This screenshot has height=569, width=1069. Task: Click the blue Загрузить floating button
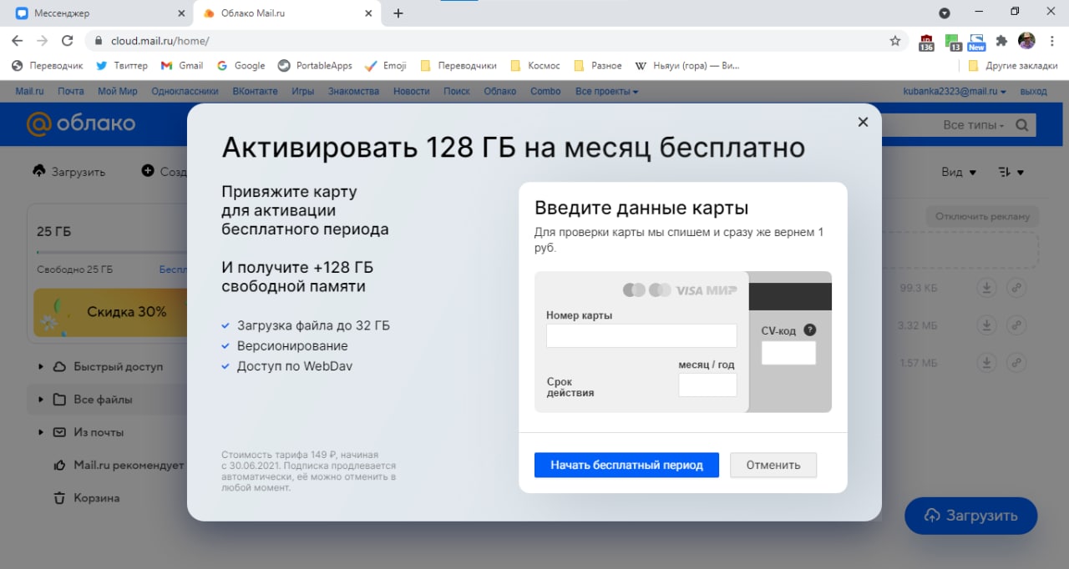970,516
